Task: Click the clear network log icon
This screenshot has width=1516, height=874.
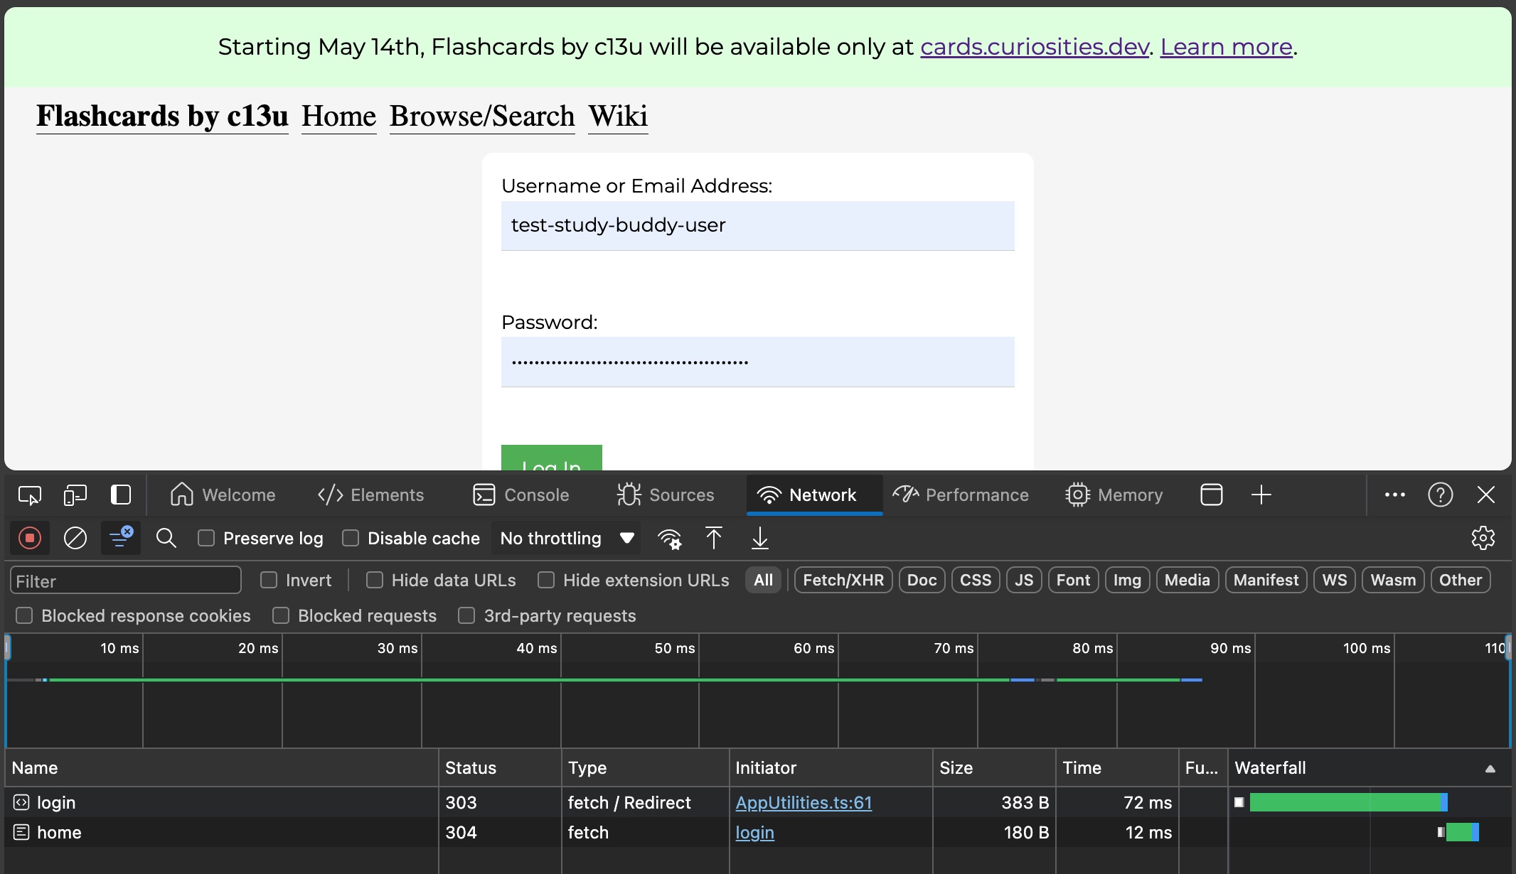Action: point(74,538)
